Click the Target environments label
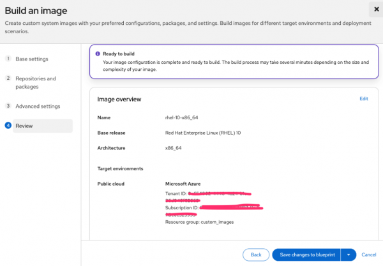The width and height of the screenshot is (383, 266). point(120,168)
